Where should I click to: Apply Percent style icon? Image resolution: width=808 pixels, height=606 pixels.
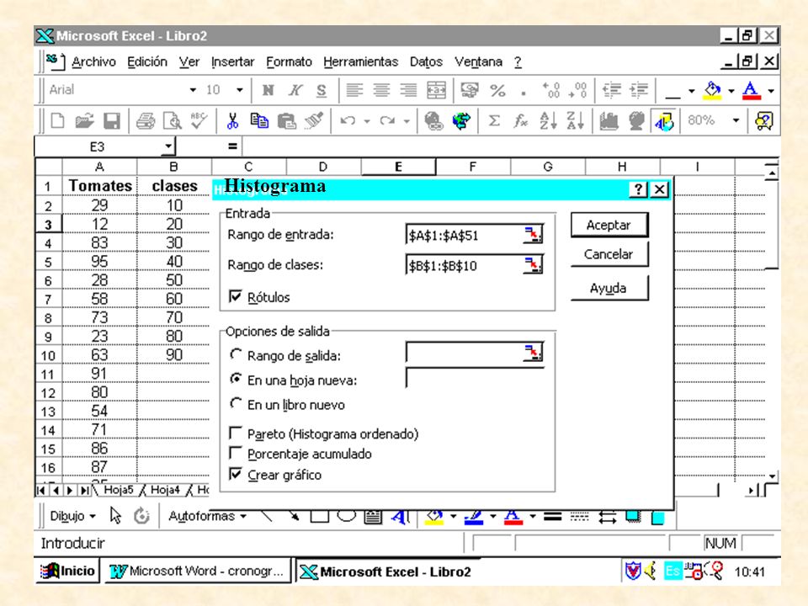497,90
